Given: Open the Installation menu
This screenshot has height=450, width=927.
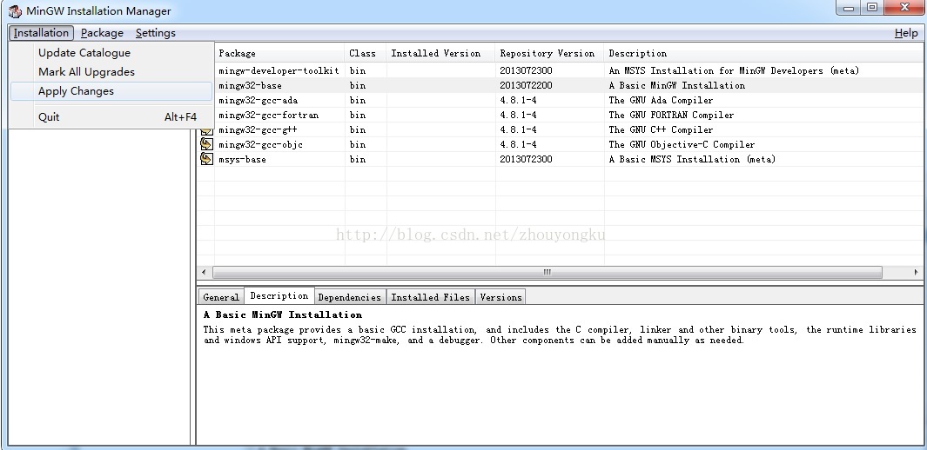Looking at the screenshot, I should pos(41,33).
